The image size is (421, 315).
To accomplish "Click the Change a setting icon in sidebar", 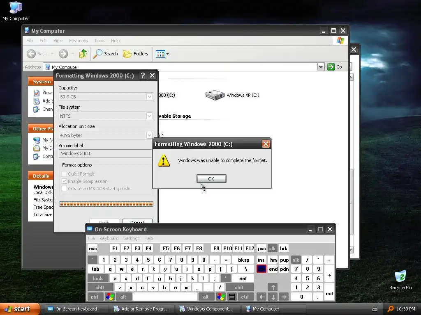I will click(37, 109).
